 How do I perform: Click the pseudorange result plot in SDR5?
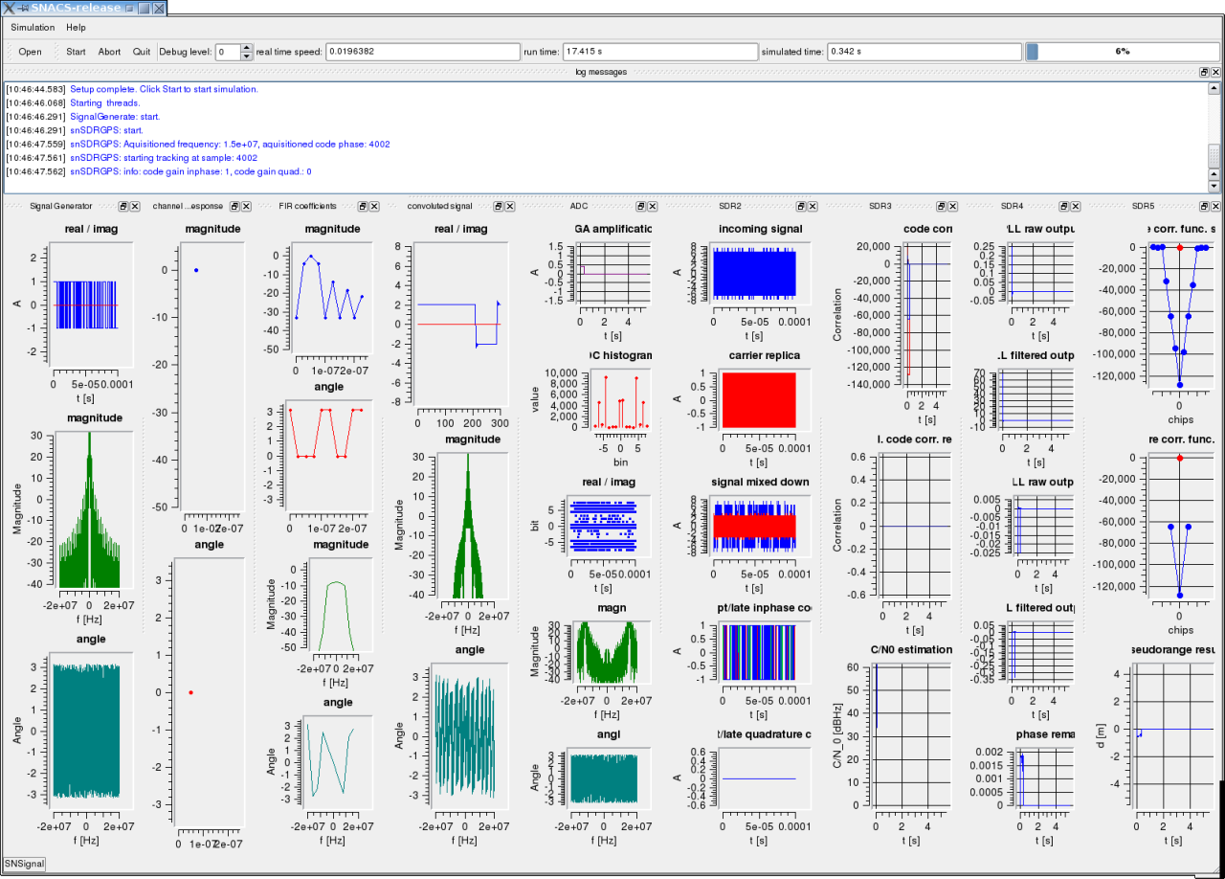tap(1173, 735)
